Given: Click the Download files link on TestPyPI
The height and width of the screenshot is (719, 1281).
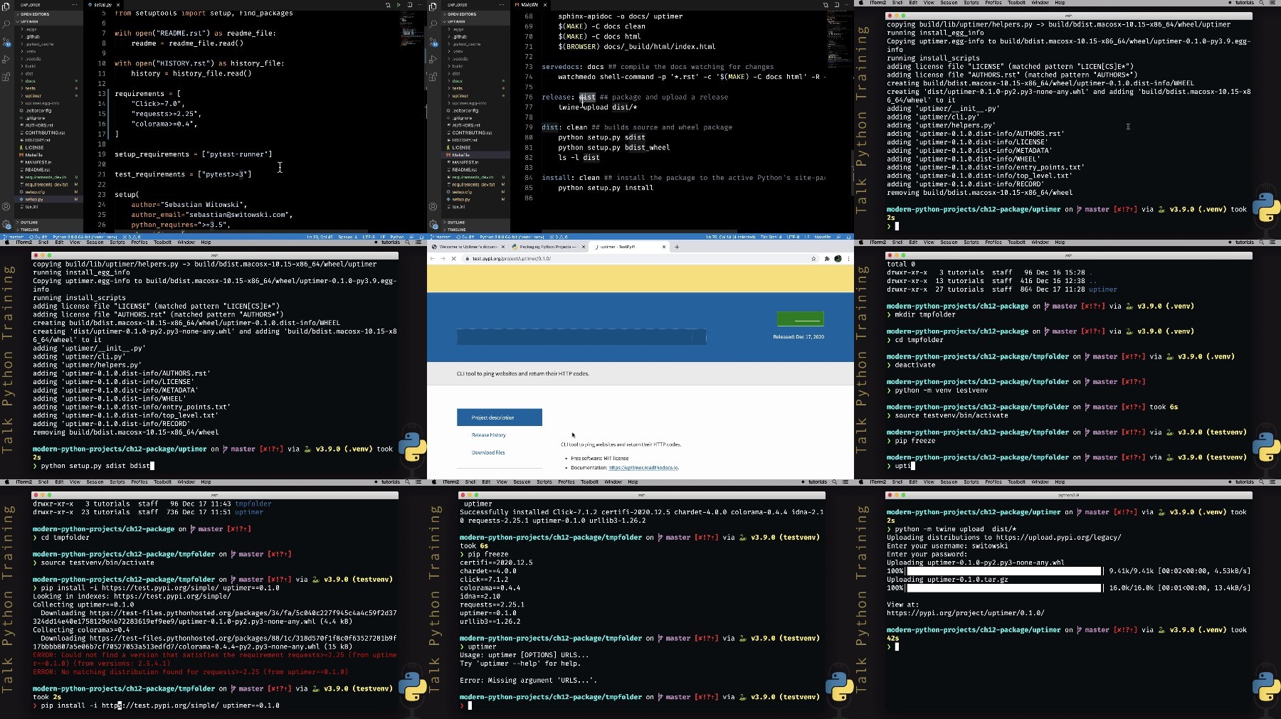Looking at the screenshot, I should (x=488, y=452).
